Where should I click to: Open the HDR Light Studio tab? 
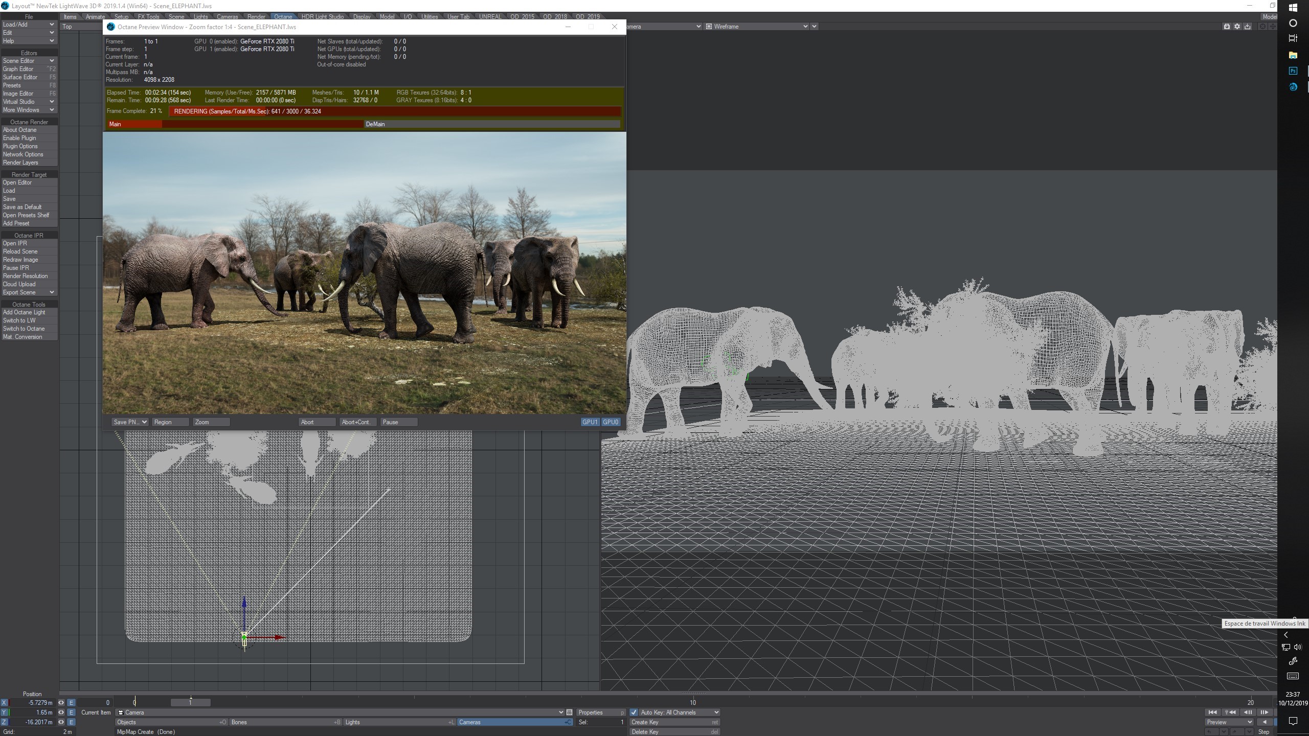(322, 17)
